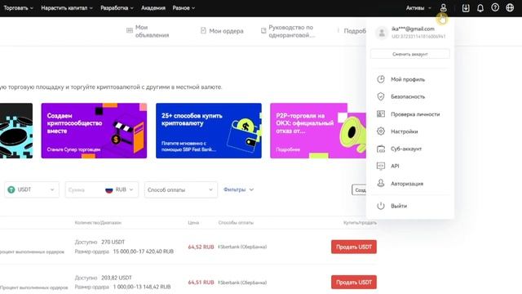522x294 pixels.
Task: Click the order range 1 000,00-13 148,42 RUB
Action: (142, 287)
